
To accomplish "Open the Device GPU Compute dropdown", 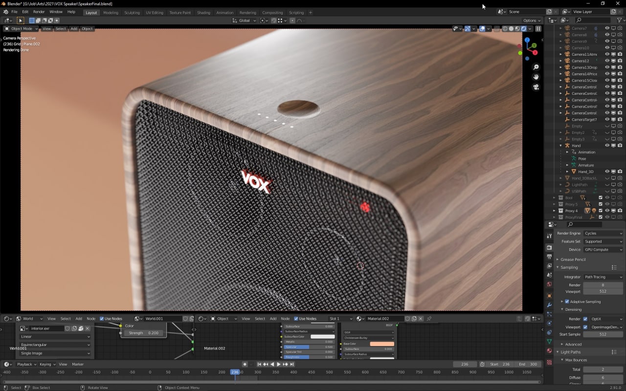I will pos(603,249).
